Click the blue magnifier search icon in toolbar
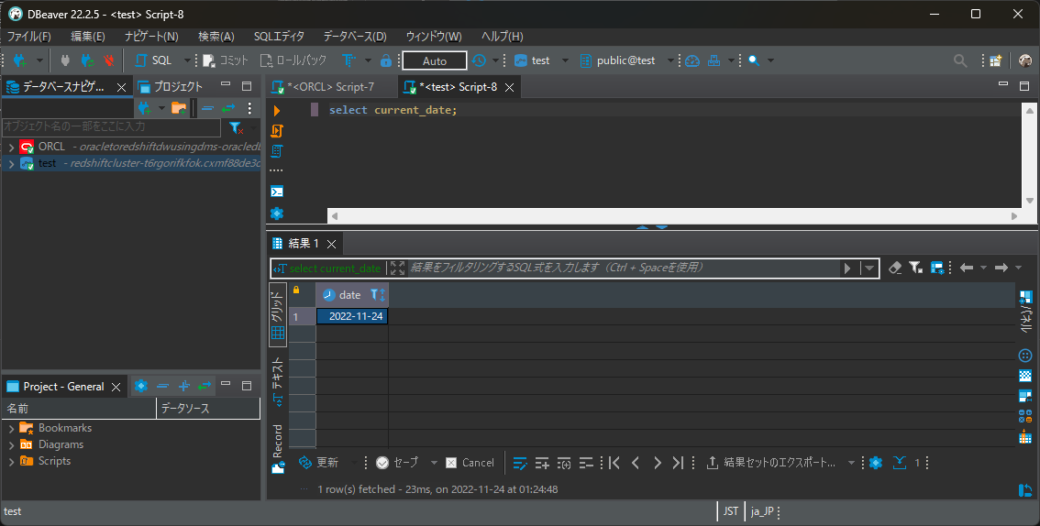The height and width of the screenshot is (526, 1040). click(x=754, y=60)
